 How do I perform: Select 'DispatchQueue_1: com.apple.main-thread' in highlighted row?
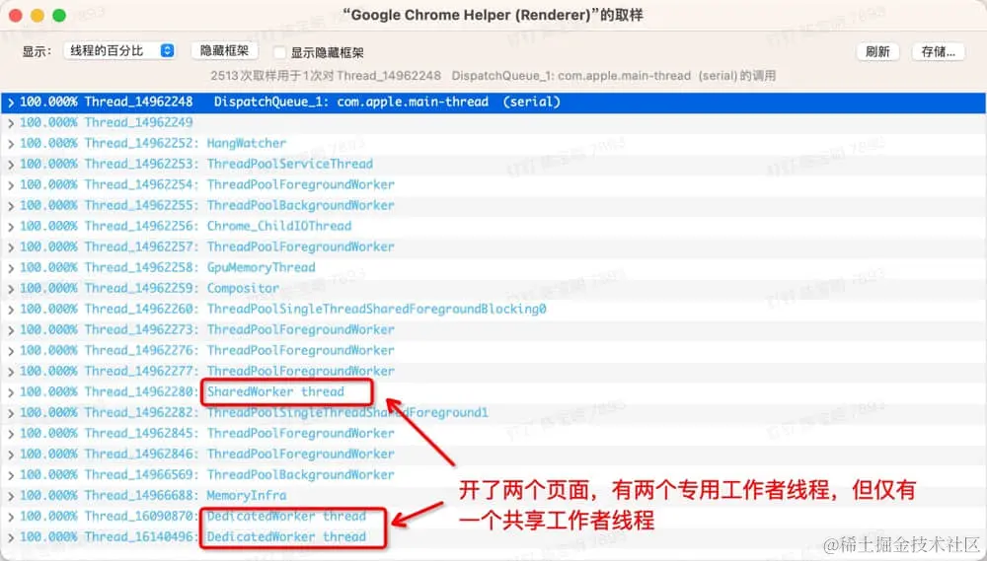click(351, 102)
